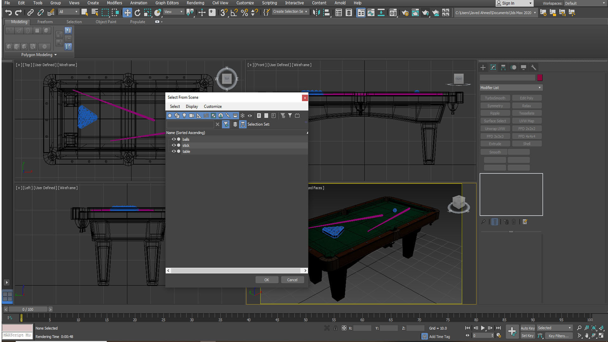
Task: Click the Undo arrow in main toolbar
Action: (9, 13)
